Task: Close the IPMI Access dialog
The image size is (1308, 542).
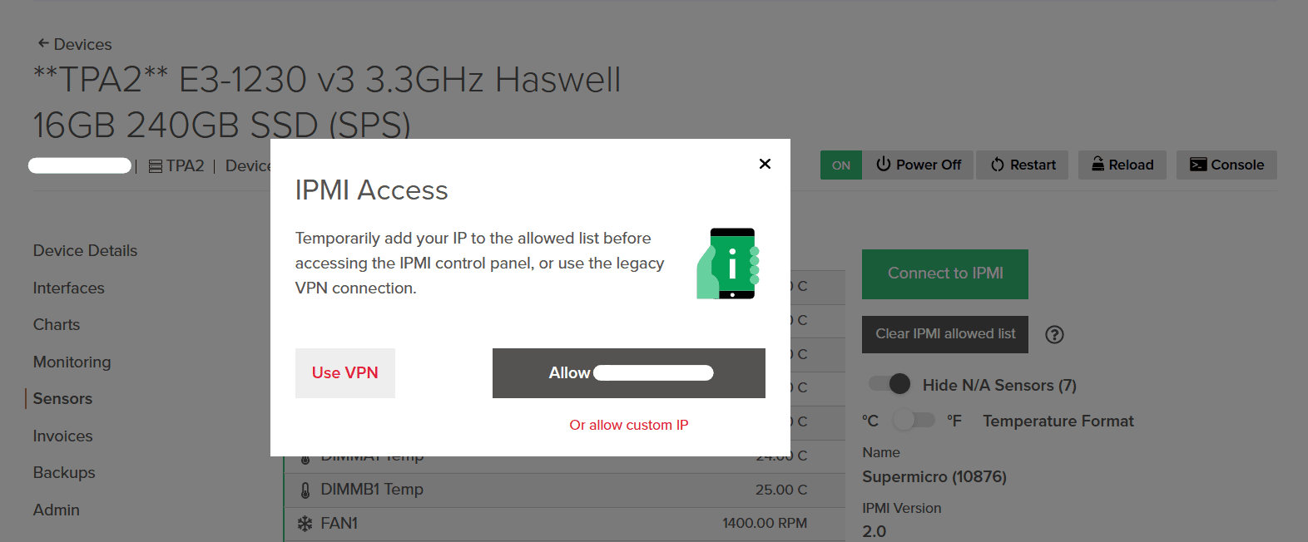Action: coord(765,164)
